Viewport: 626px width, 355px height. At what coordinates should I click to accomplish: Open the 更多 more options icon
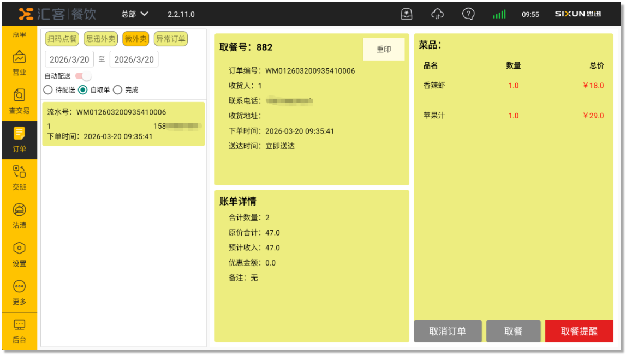pyautogui.click(x=19, y=287)
